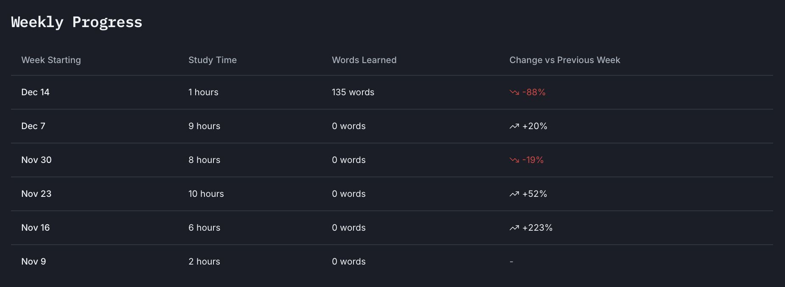Click the downward trend icon for Nov 30
Screen dimensions: 785x287
pyautogui.click(x=514, y=160)
